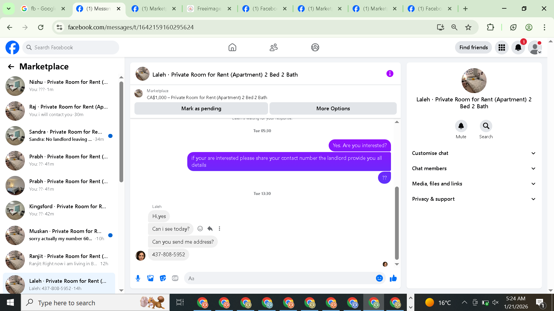Image resolution: width=554 pixels, height=311 pixels.
Task: Click the voice clip microphone icon
Action: pyautogui.click(x=138, y=278)
